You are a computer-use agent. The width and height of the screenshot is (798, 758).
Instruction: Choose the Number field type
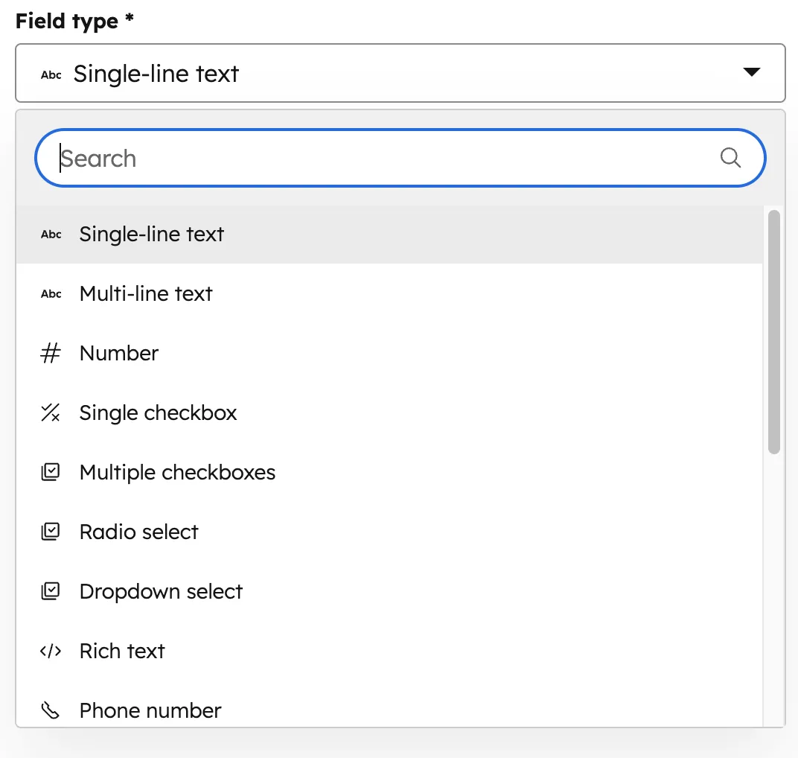pos(118,353)
